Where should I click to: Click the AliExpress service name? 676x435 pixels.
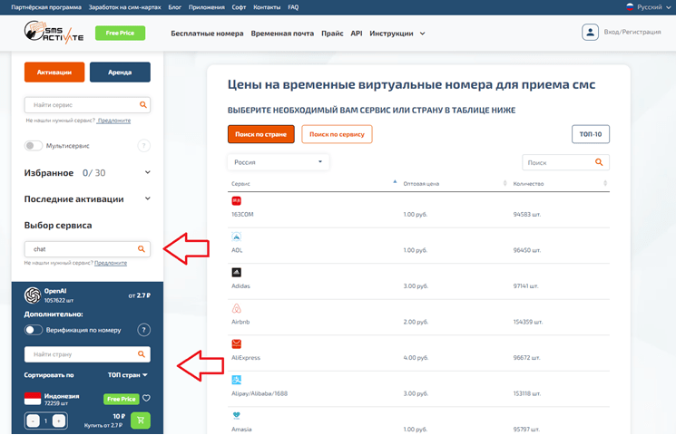[x=246, y=357]
